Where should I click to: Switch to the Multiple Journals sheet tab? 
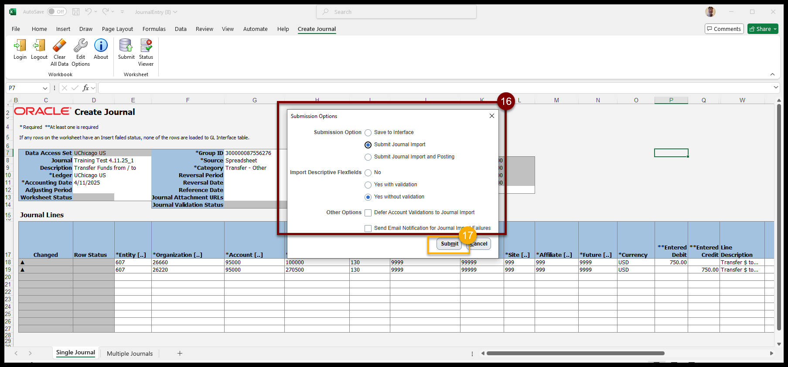(x=130, y=354)
